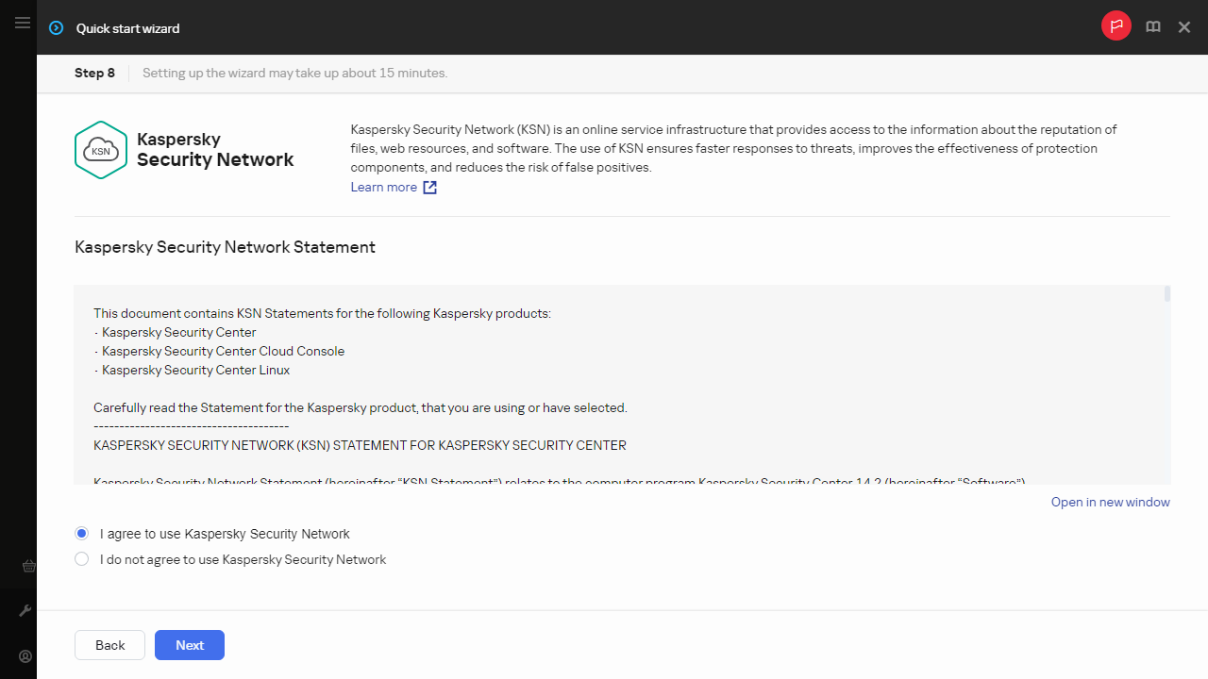1208x679 pixels.
Task: Select I agree to use Kaspersky Security Network
Action: tap(82, 534)
